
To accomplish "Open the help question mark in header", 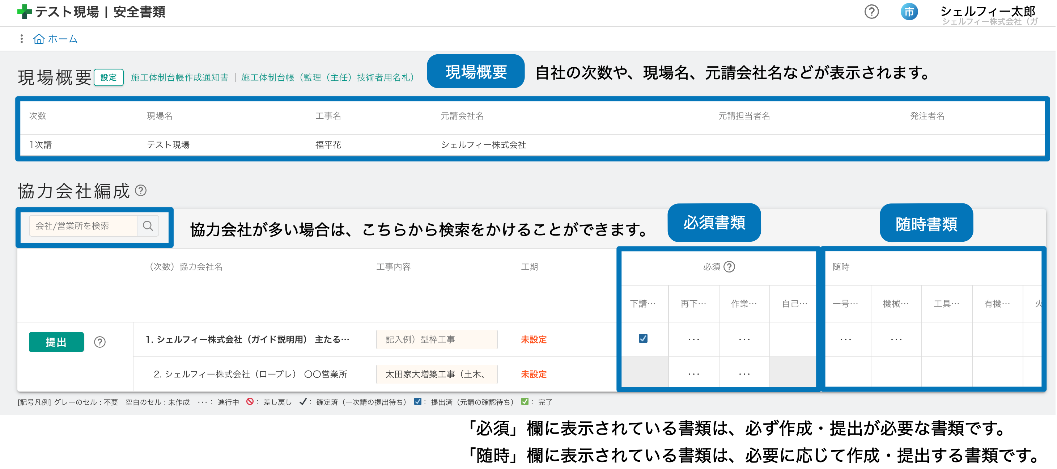I will click(x=871, y=12).
